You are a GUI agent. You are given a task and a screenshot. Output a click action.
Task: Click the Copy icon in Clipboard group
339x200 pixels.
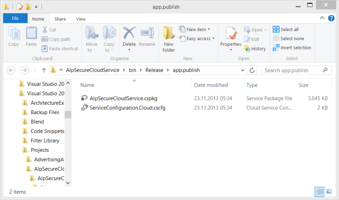click(x=14, y=38)
